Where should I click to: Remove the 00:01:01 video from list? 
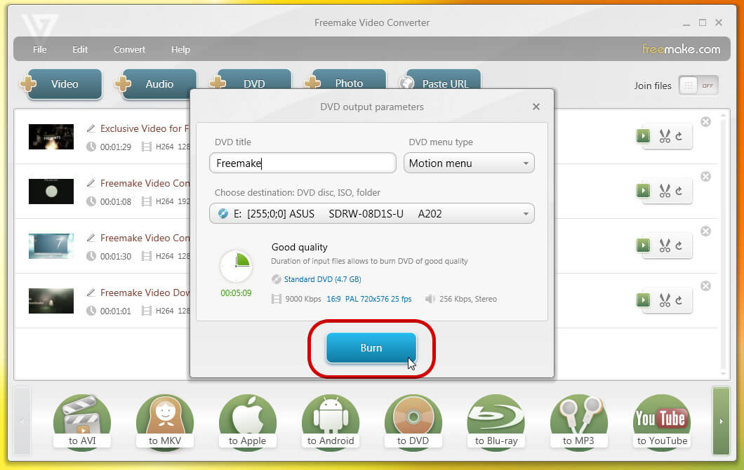(x=706, y=286)
